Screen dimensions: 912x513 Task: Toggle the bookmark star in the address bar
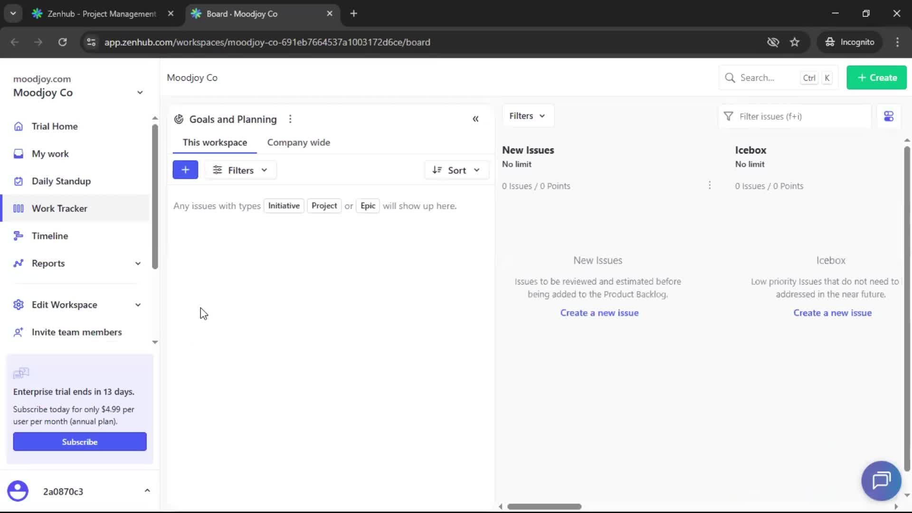pos(795,42)
